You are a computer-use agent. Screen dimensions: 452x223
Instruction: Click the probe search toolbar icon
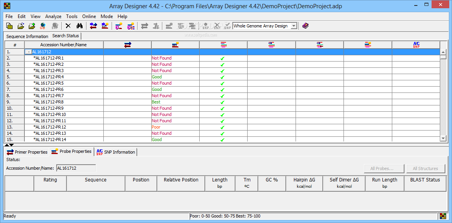[x=105, y=26]
